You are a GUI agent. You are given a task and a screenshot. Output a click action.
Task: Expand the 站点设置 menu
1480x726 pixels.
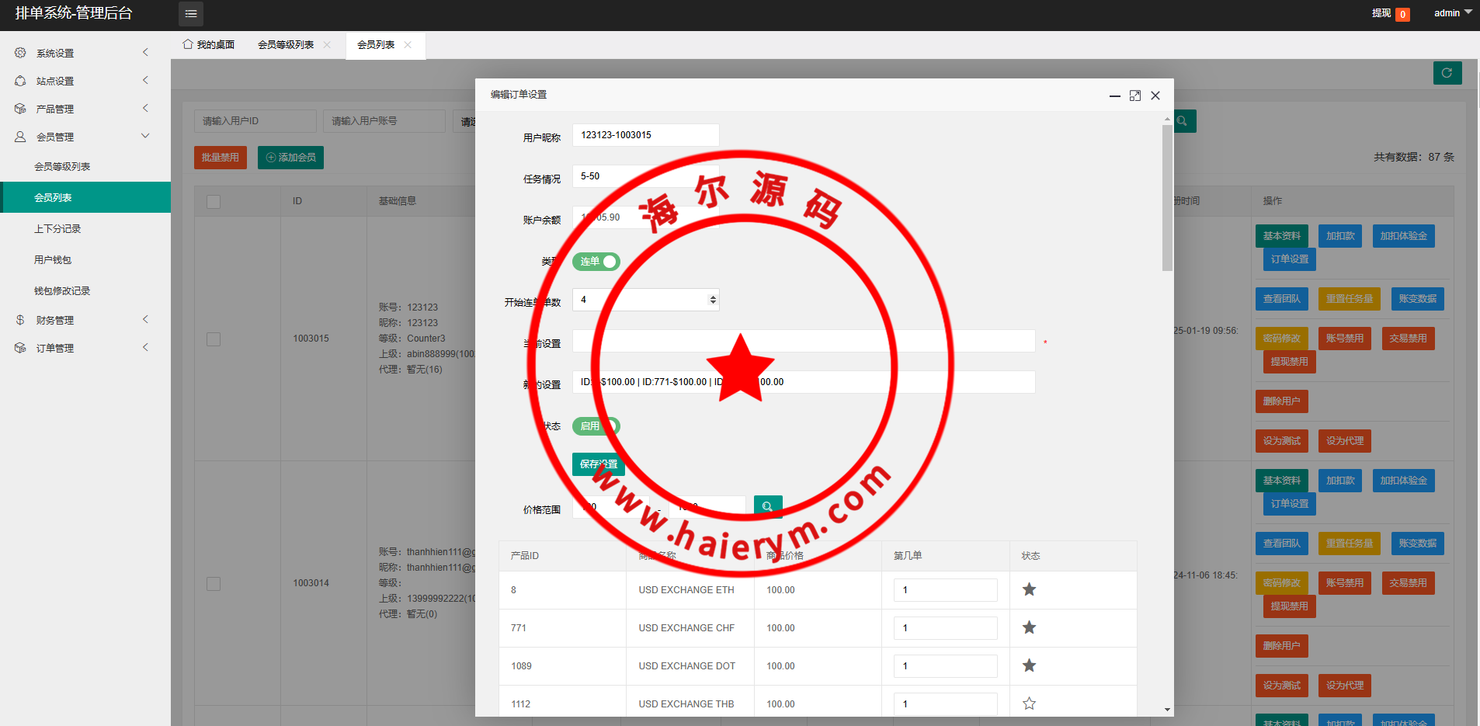click(145, 81)
